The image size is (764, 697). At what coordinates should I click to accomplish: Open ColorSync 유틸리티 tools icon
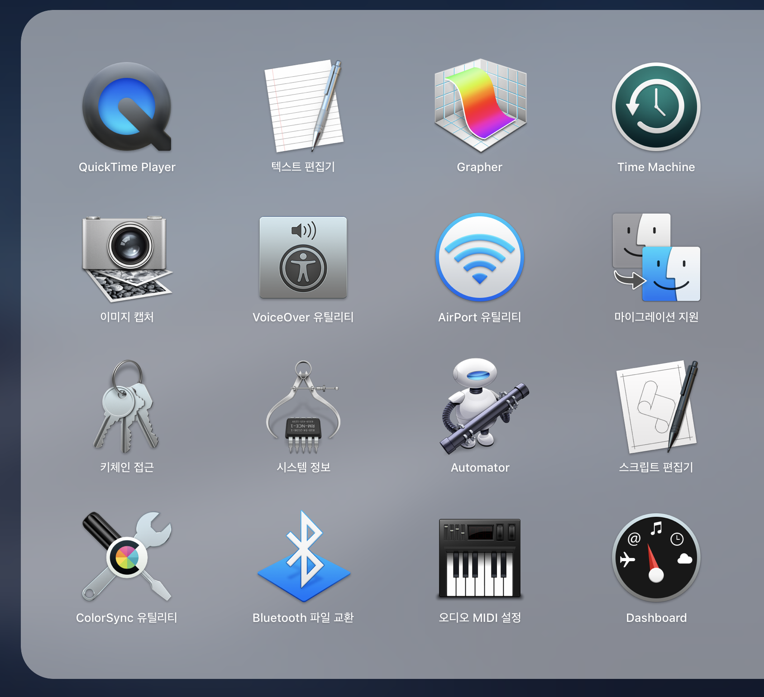[127, 556]
